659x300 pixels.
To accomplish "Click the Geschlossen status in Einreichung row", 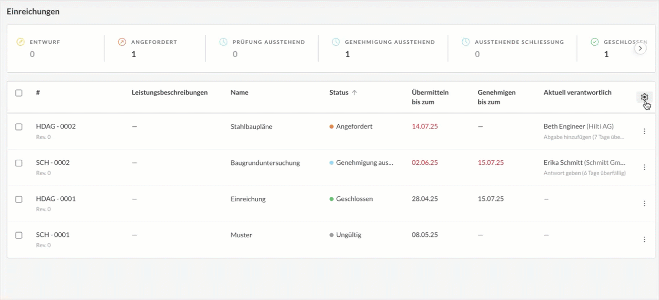I will [351, 198].
